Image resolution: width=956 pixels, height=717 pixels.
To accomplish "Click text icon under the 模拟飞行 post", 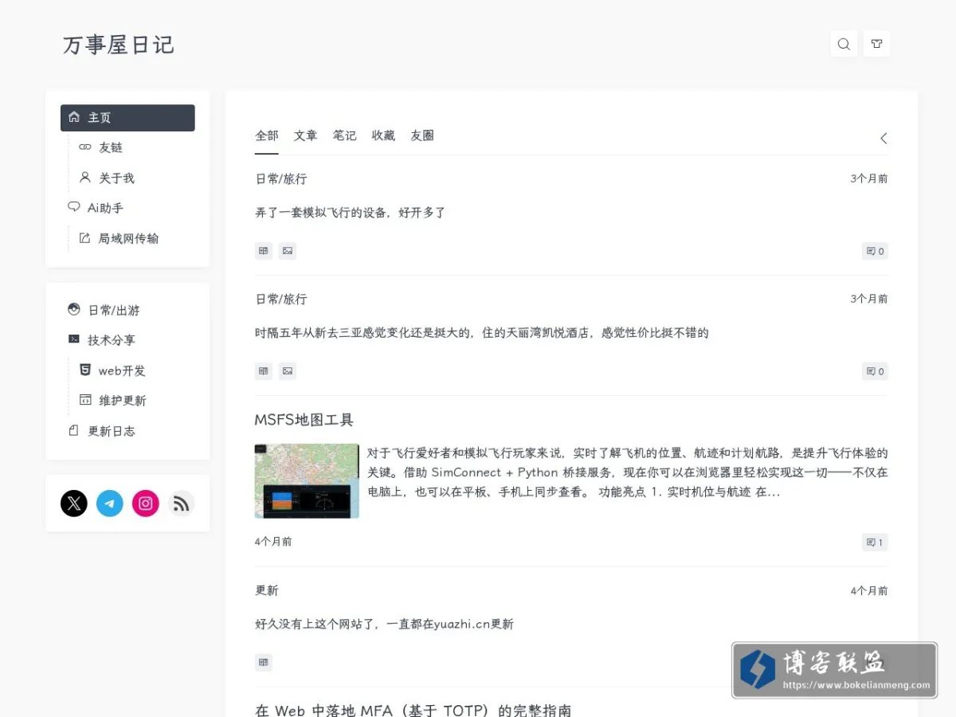I will click(264, 251).
